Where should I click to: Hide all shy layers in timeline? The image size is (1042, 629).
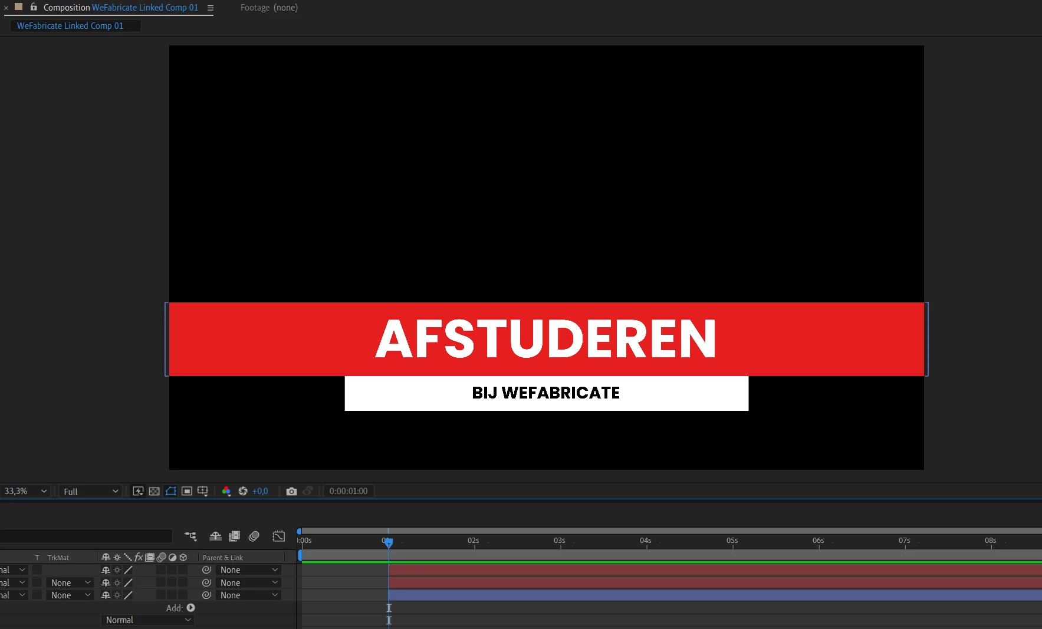tap(215, 536)
